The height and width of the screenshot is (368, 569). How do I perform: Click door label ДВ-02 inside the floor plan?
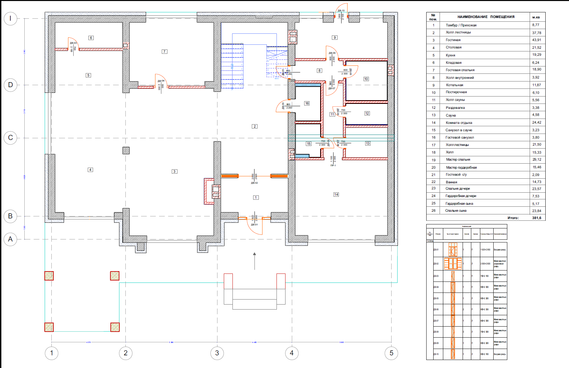click(x=254, y=183)
